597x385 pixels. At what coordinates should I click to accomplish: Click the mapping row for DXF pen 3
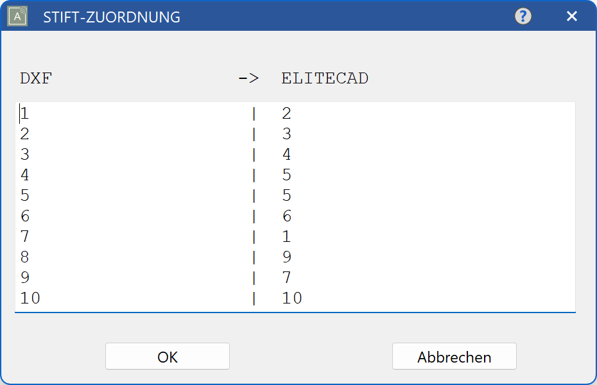pyautogui.click(x=128, y=154)
